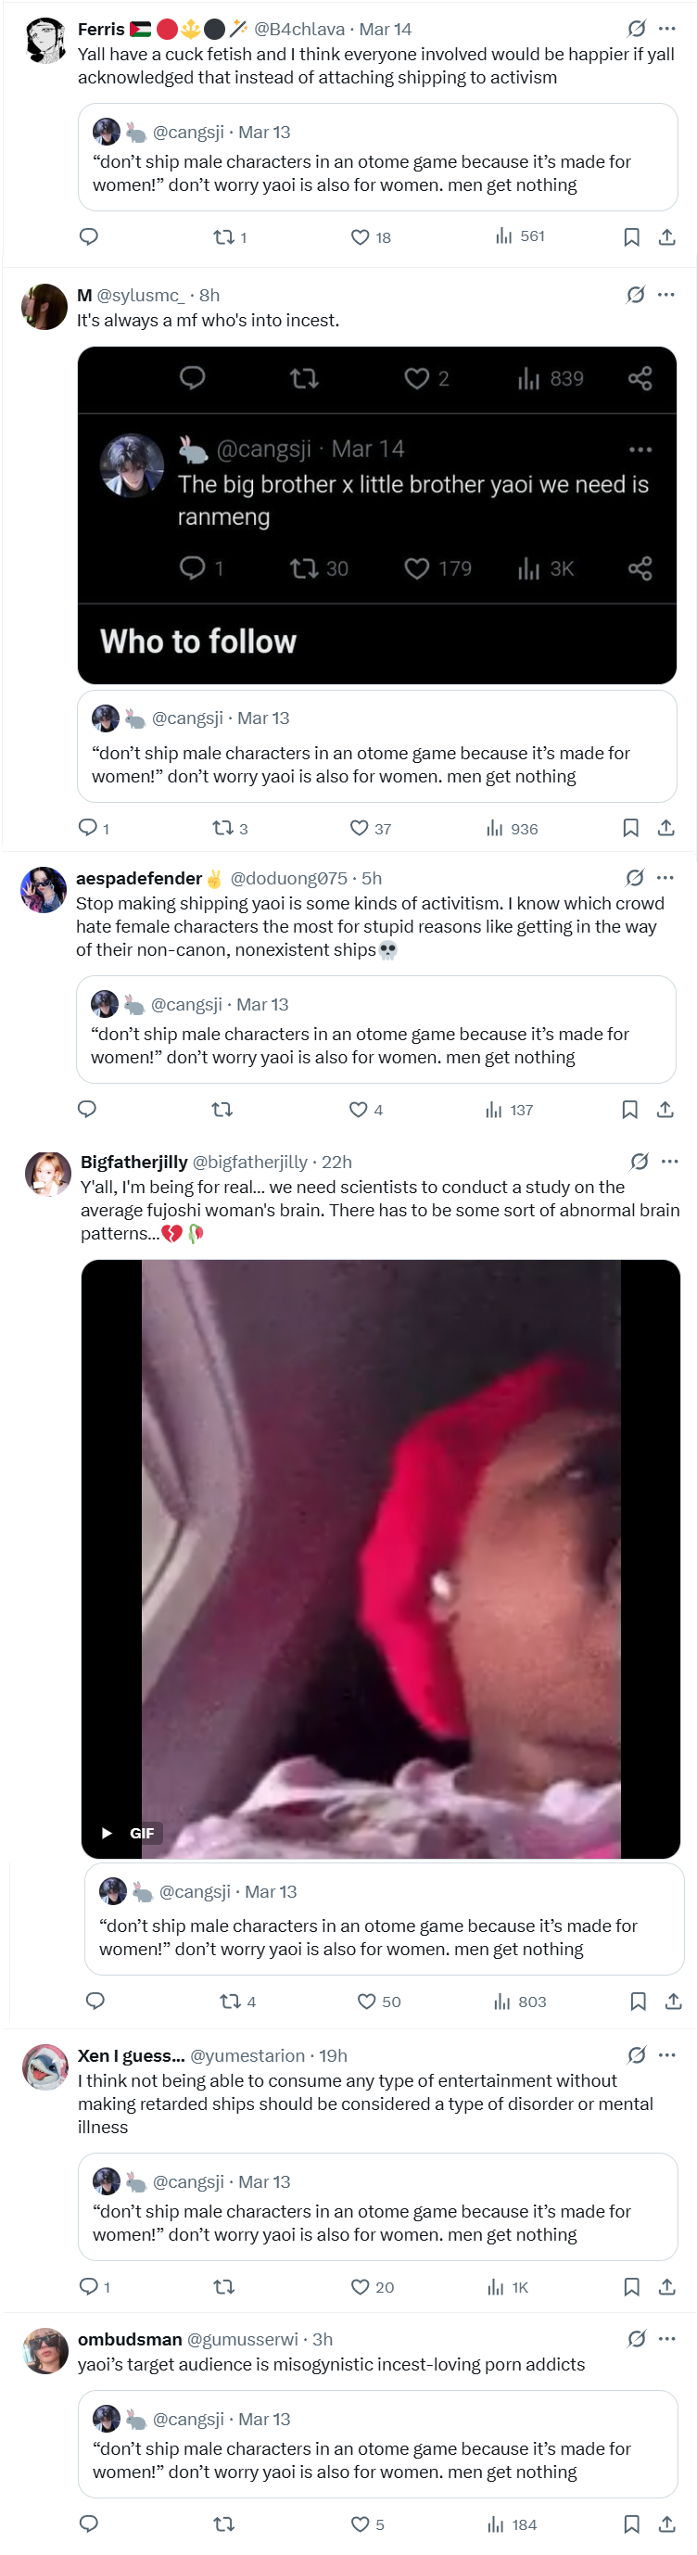Toggle like on aespadefender's tweet with 4 likes

click(359, 1110)
